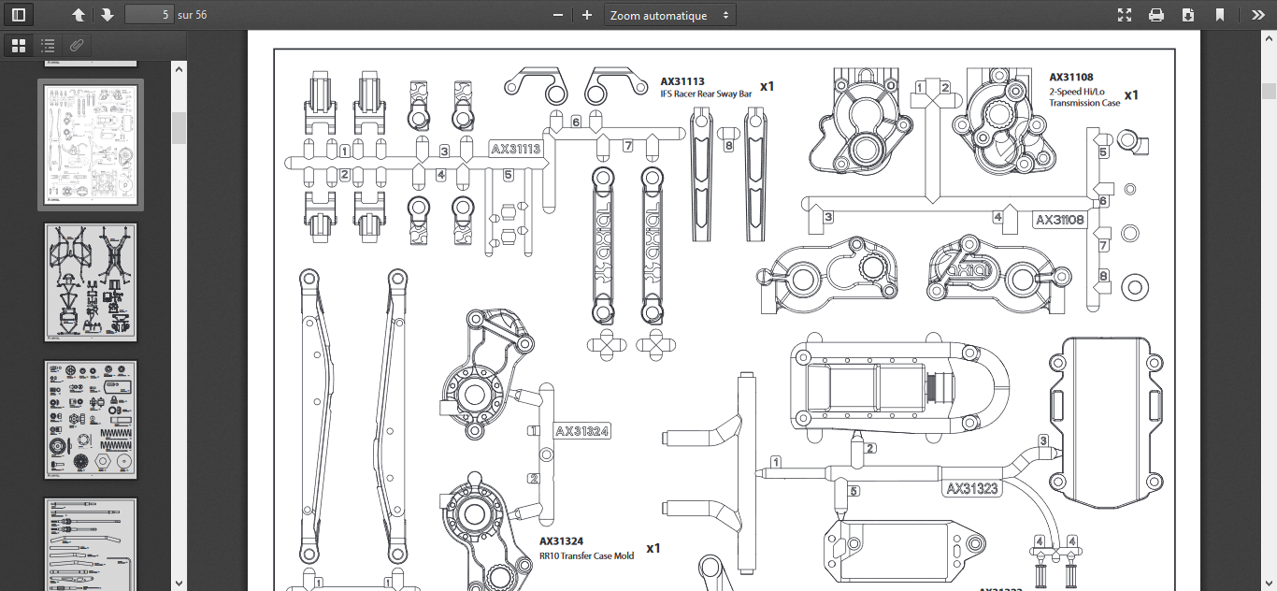Click the page number field showing 5

(149, 15)
